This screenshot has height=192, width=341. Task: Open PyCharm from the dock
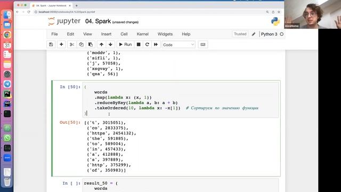7,94
